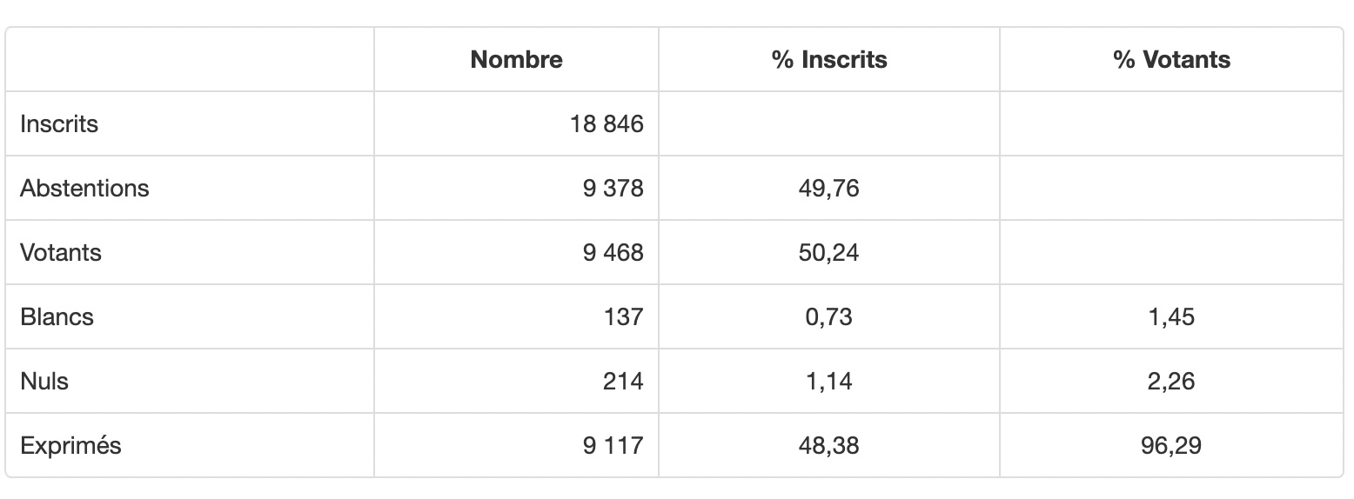Click the 1,45 blank votants percentage
The height and width of the screenshot is (499, 1354).
click(x=1171, y=317)
